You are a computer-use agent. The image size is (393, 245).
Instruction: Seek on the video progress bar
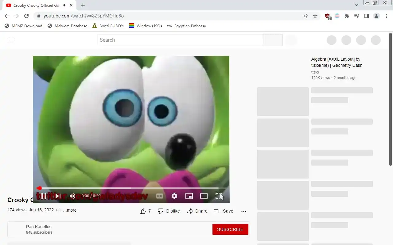click(x=131, y=188)
